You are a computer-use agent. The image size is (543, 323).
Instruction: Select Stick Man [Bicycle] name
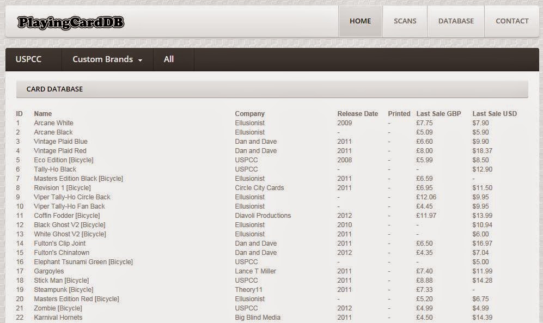62,281
